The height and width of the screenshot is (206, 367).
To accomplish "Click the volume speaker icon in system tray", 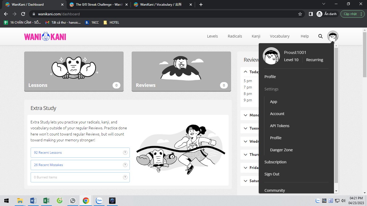I will 343,201.
